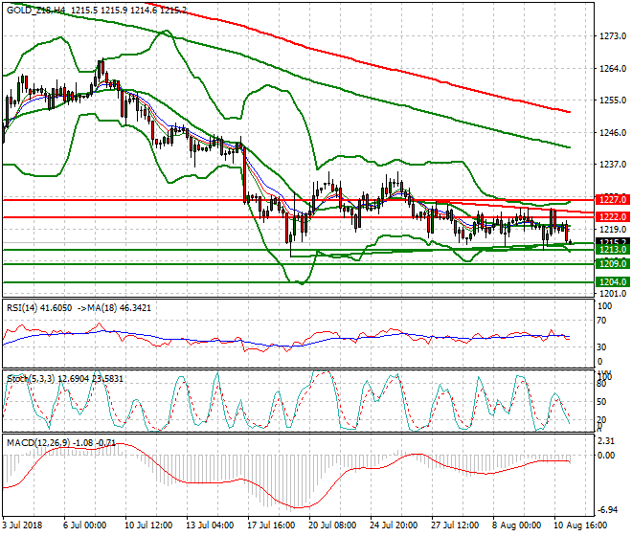Click the Stochastic scale value 20
This screenshot has height=536, width=632.
pos(601,420)
